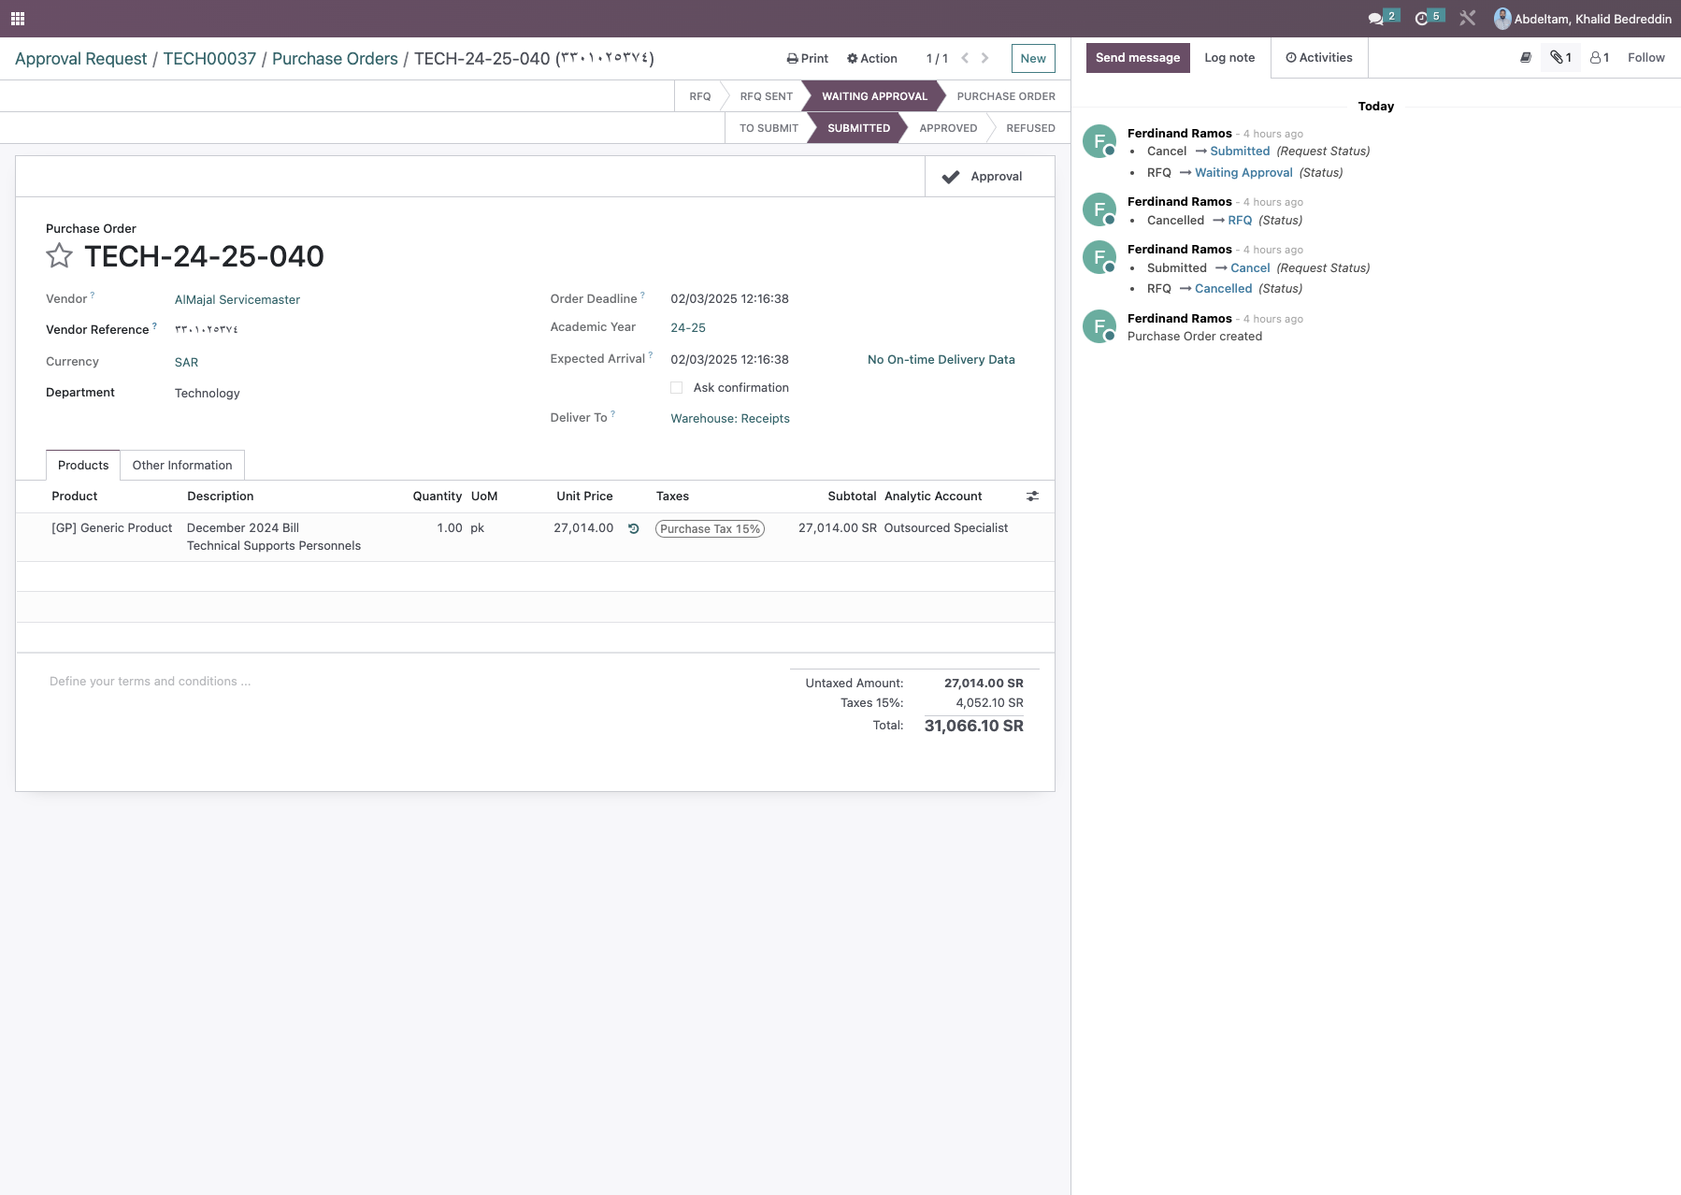Open the Print menu
Viewport: 1681px width, 1195px height.
click(808, 58)
